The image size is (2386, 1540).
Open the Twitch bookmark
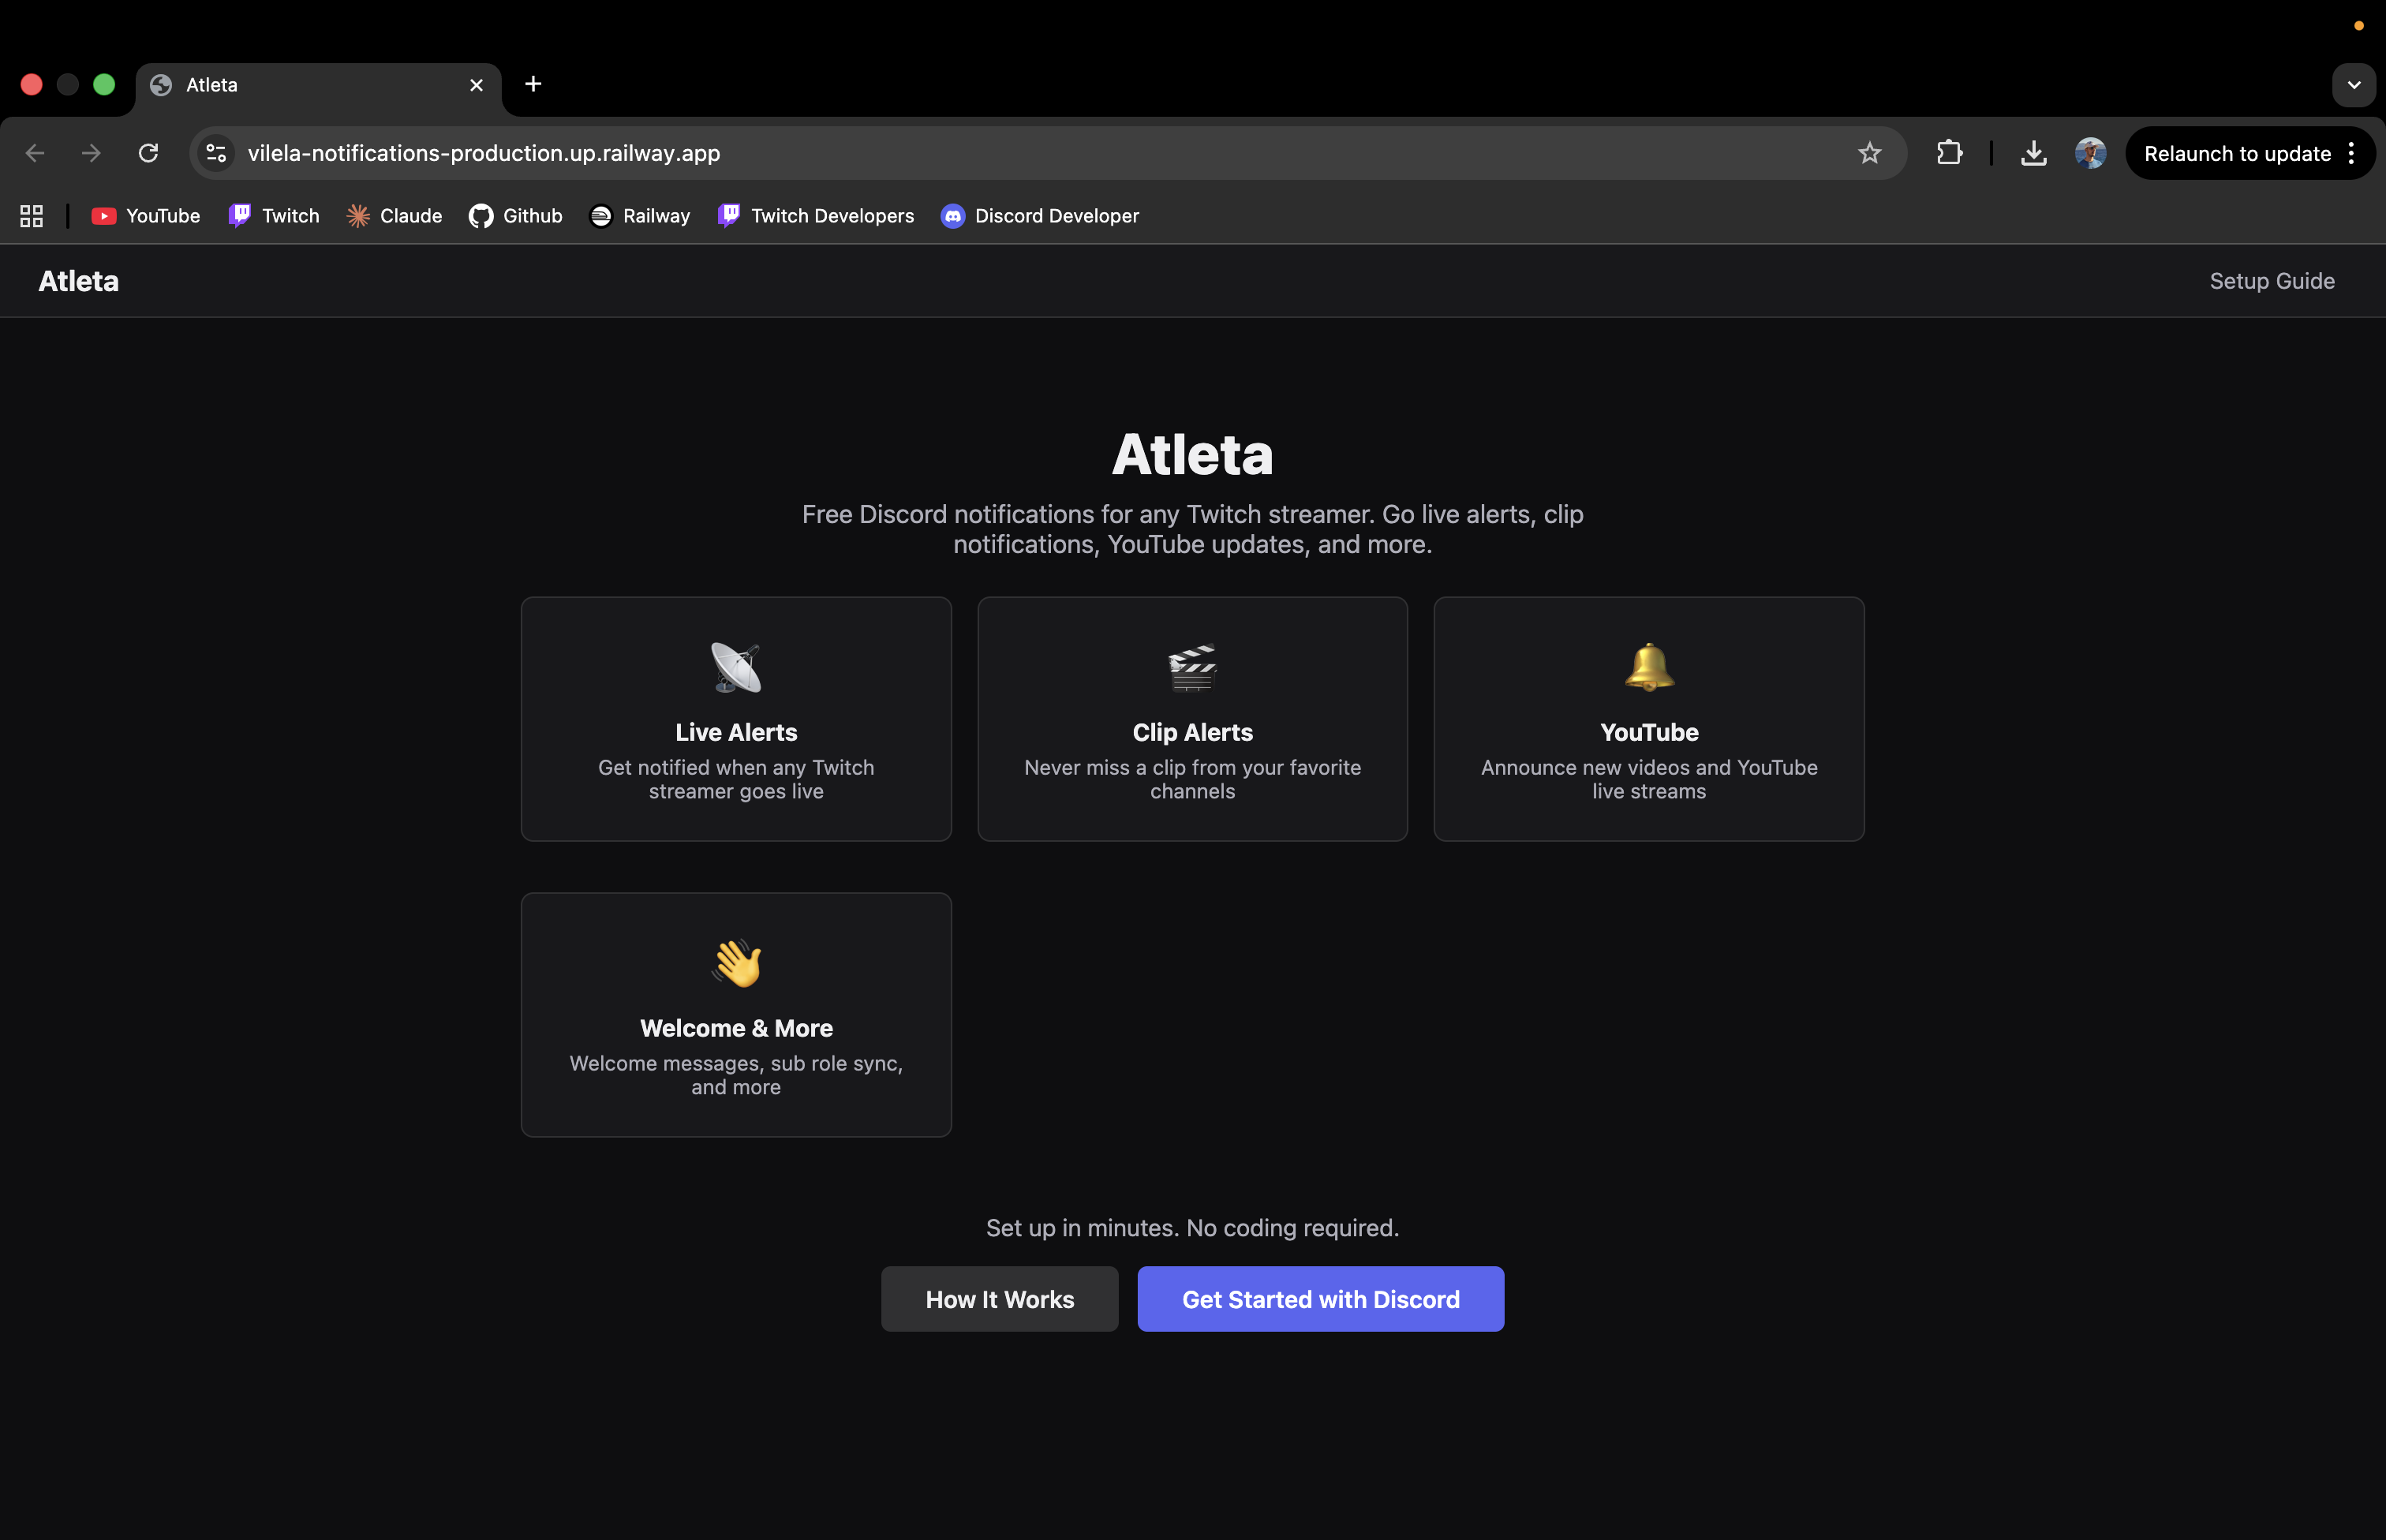pos(273,215)
